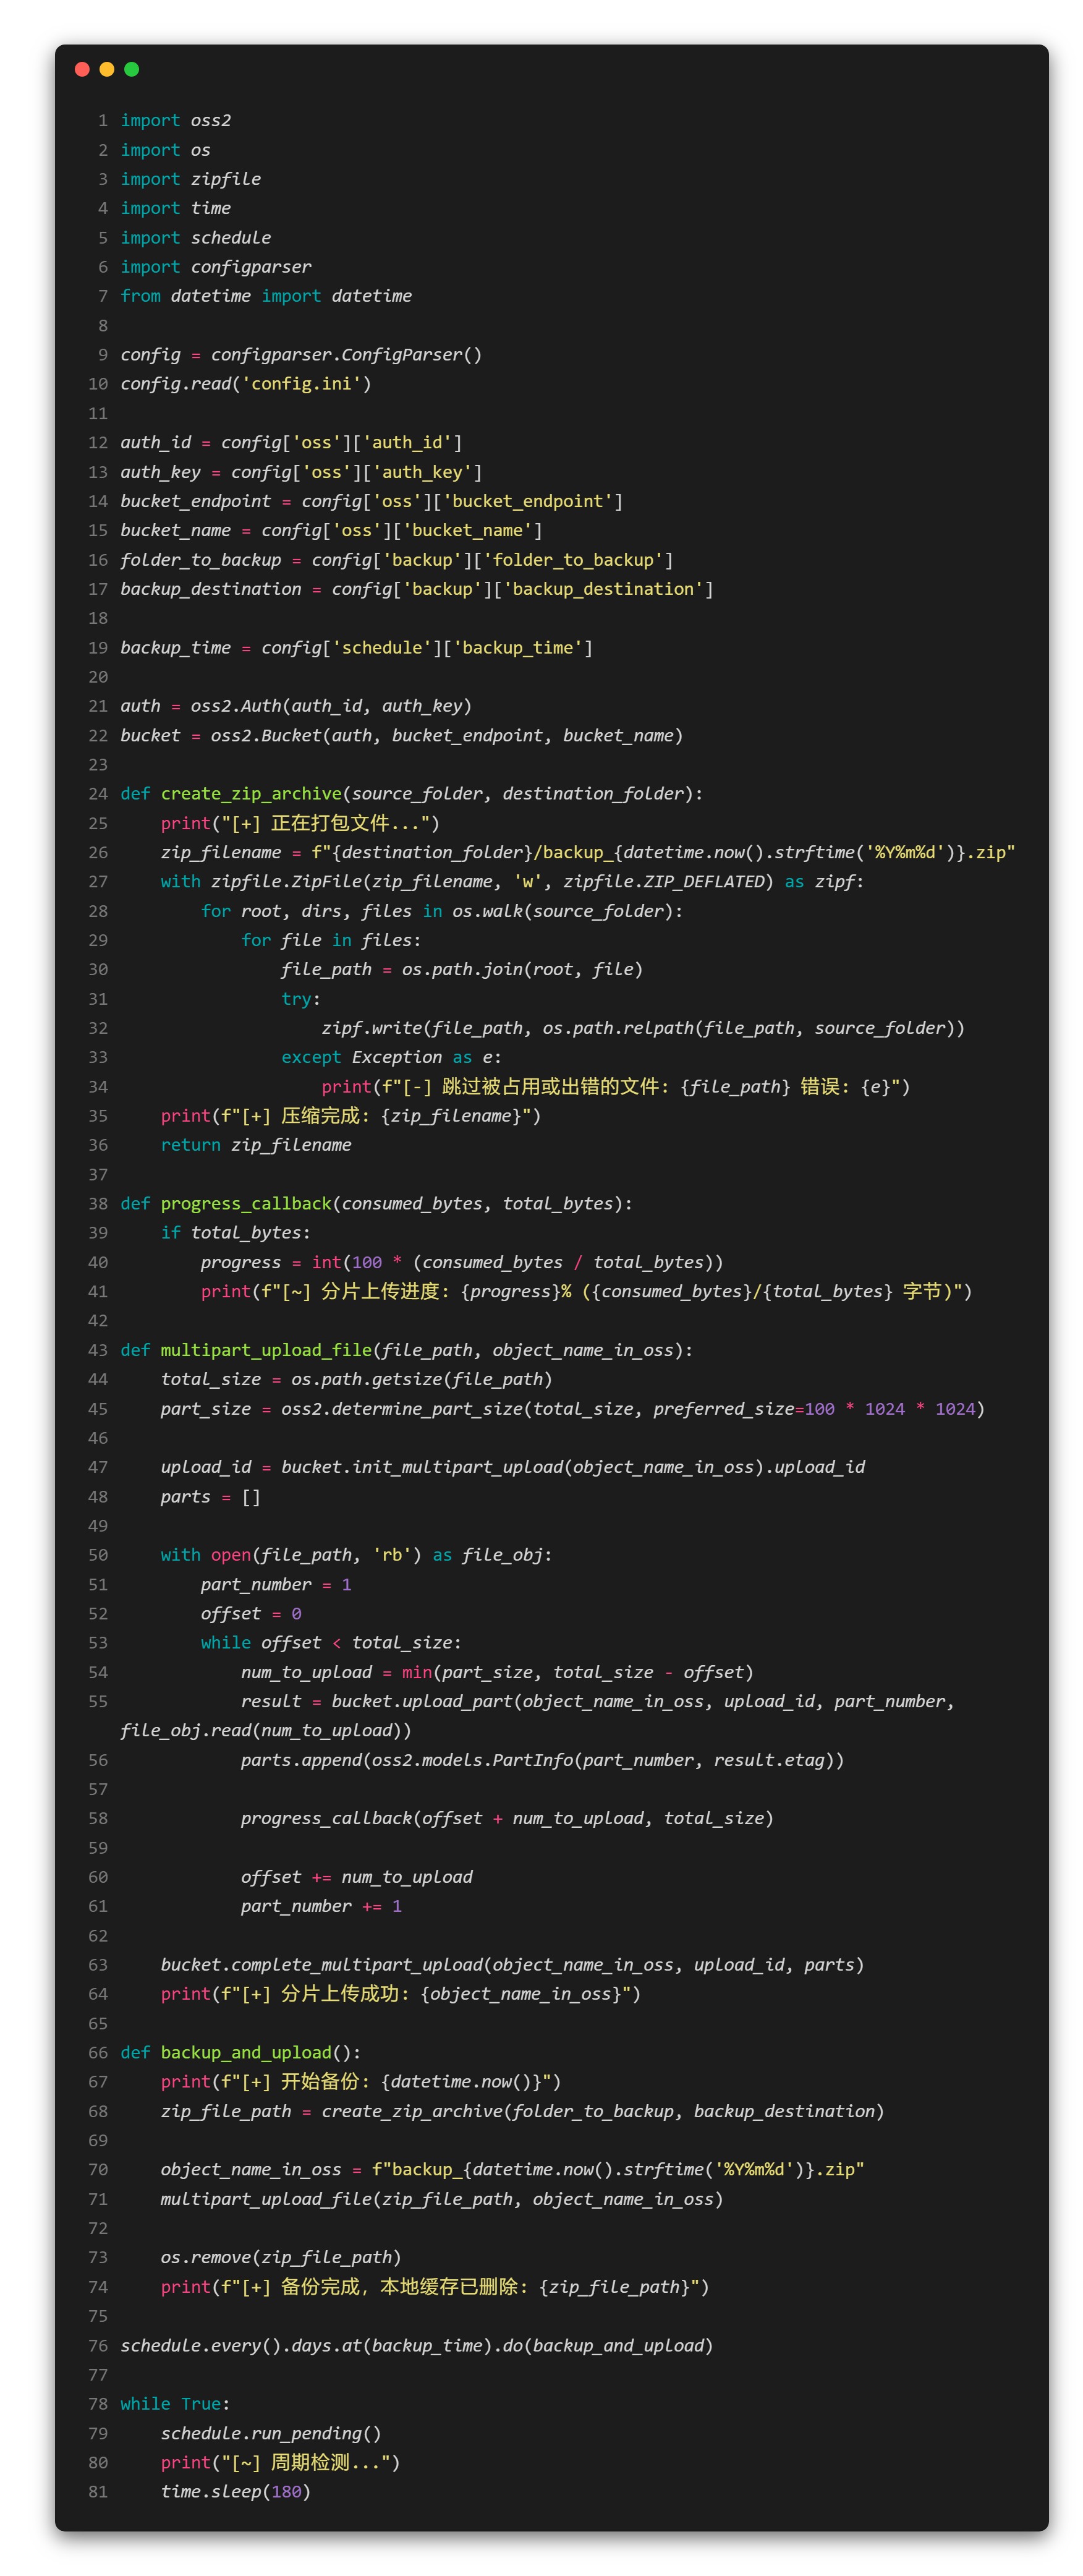The height and width of the screenshot is (2576, 1083).
Task: Click the green maximize dot
Action: click(132, 69)
